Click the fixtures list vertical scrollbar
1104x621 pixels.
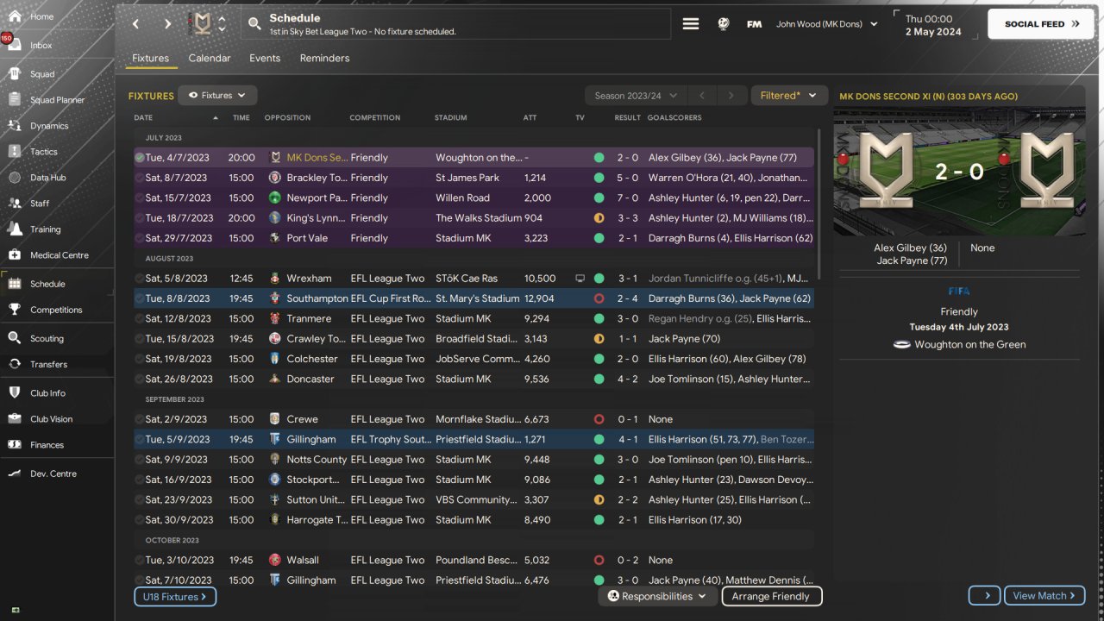point(819,204)
